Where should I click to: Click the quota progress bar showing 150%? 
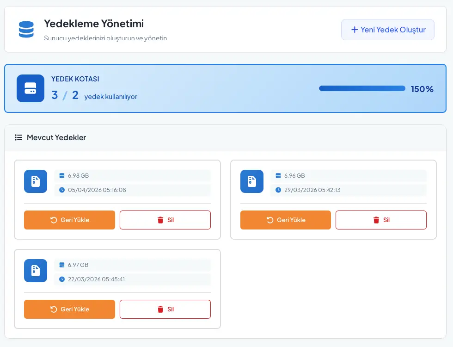[x=362, y=88]
